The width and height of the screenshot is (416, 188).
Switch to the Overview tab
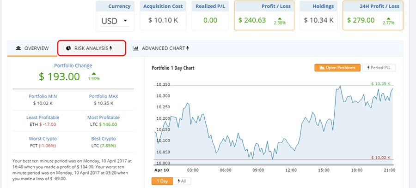(32, 48)
